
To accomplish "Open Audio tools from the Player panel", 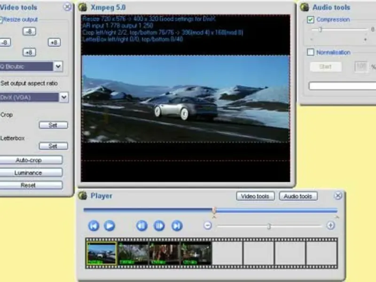I will click(298, 196).
